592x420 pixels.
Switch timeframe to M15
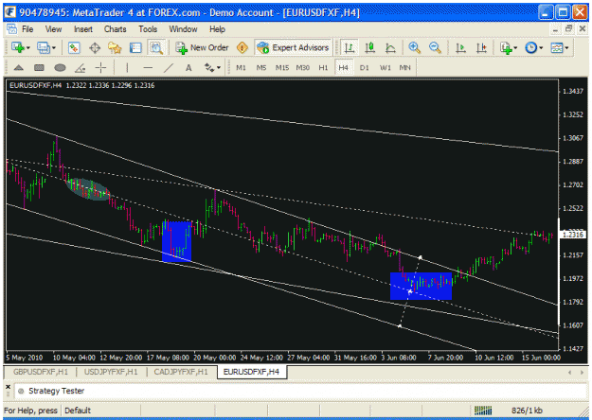282,68
